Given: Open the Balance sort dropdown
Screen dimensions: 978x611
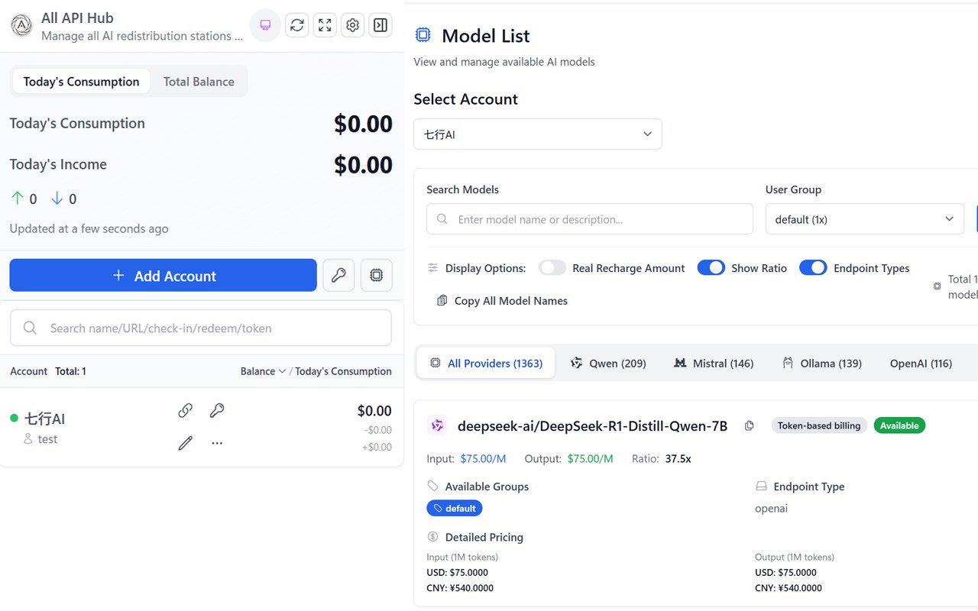Looking at the screenshot, I should point(263,371).
